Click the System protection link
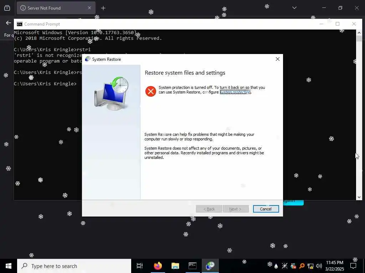The image size is (365, 273). [235, 92]
